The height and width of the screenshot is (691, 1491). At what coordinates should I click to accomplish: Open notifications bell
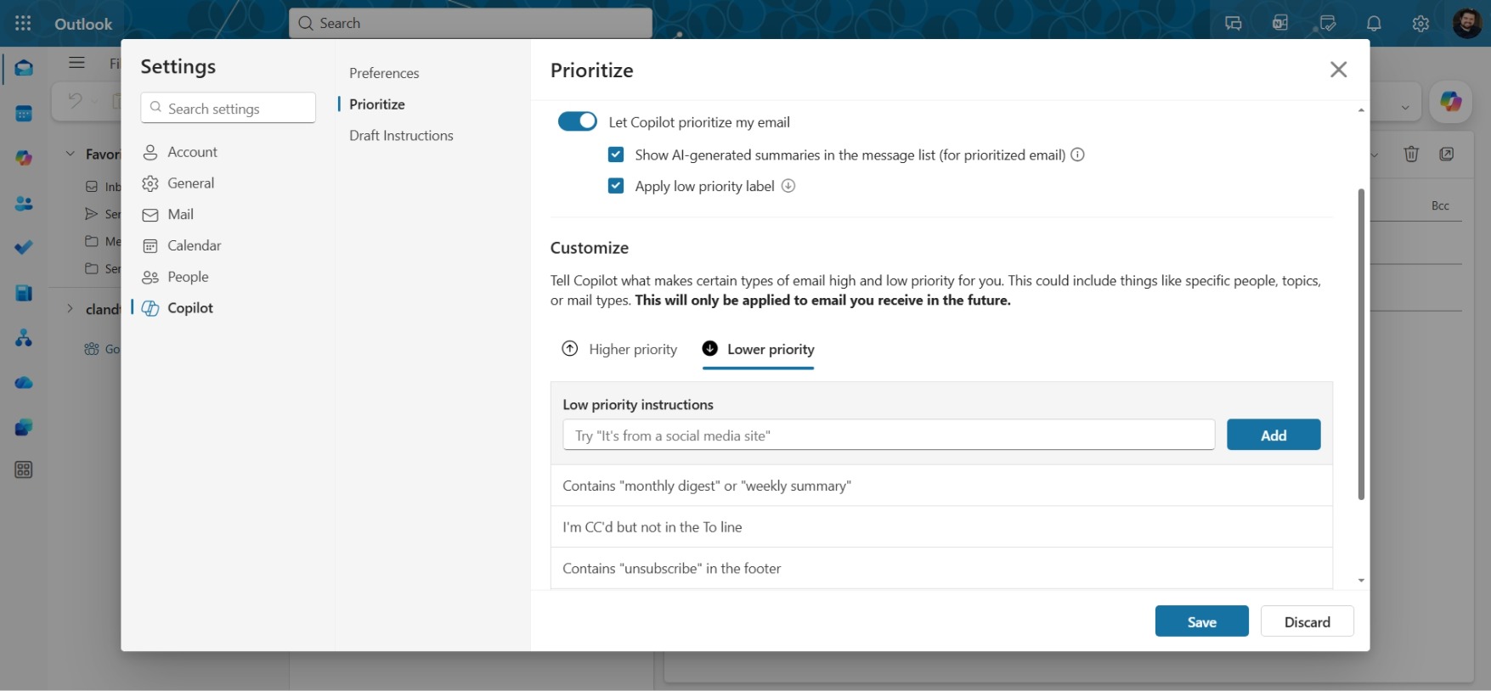tap(1374, 24)
